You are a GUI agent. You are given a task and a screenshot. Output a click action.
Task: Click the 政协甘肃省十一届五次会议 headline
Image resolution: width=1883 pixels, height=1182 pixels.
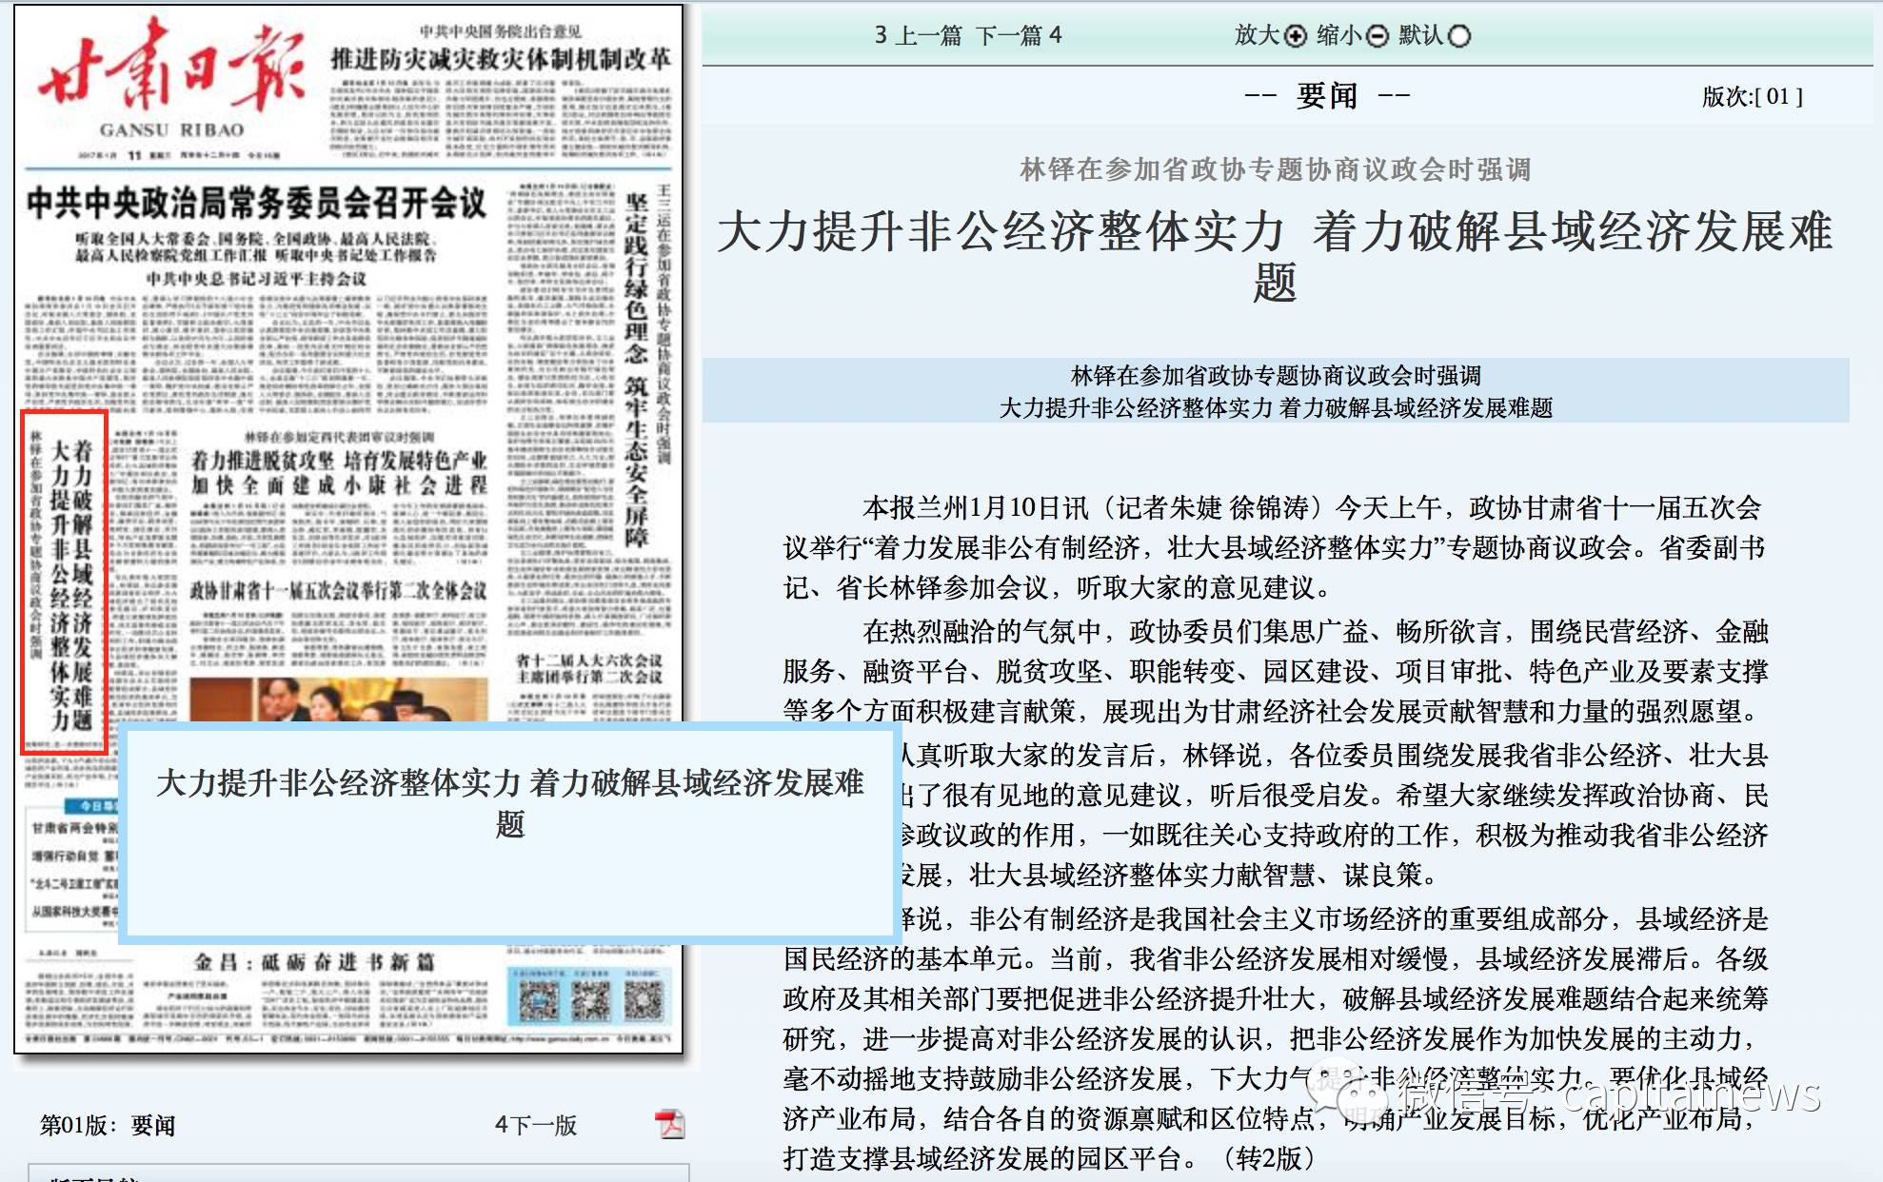338,591
